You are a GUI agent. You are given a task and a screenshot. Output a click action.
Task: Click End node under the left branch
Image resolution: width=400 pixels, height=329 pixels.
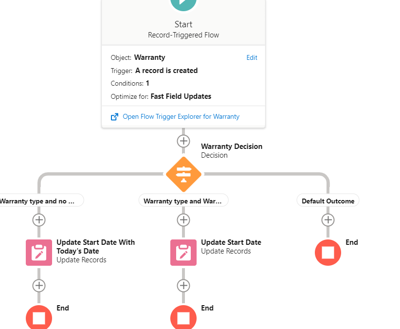[x=39, y=318]
